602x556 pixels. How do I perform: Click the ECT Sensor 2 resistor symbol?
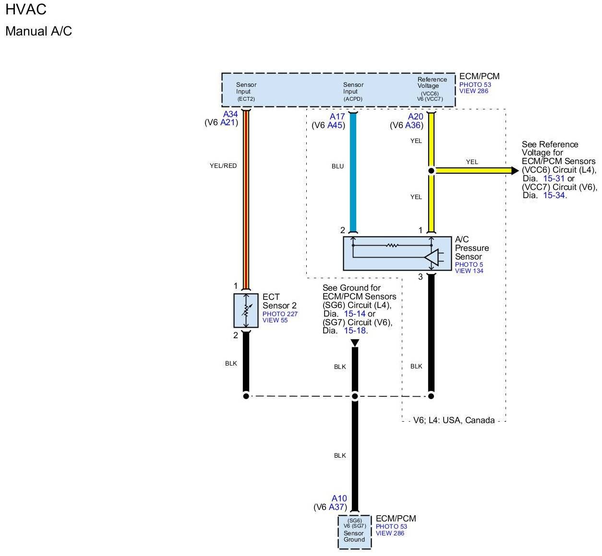click(246, 310)
